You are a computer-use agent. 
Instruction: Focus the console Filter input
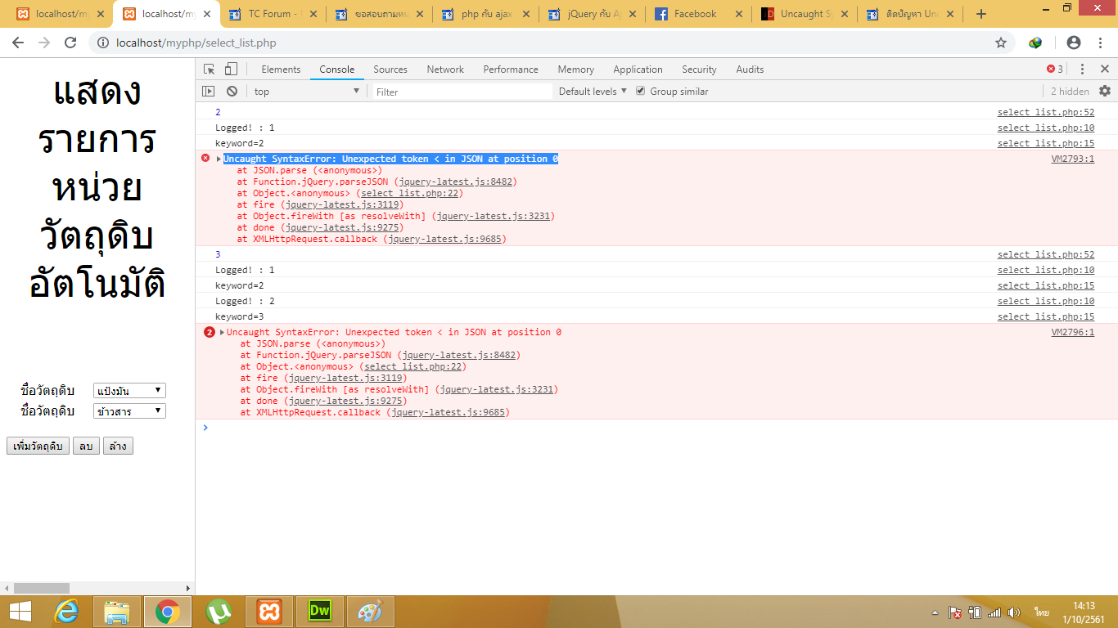click(x=462, y=92)
